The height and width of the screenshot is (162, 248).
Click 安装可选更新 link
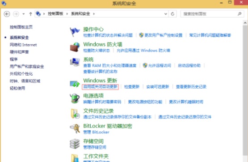158,87
